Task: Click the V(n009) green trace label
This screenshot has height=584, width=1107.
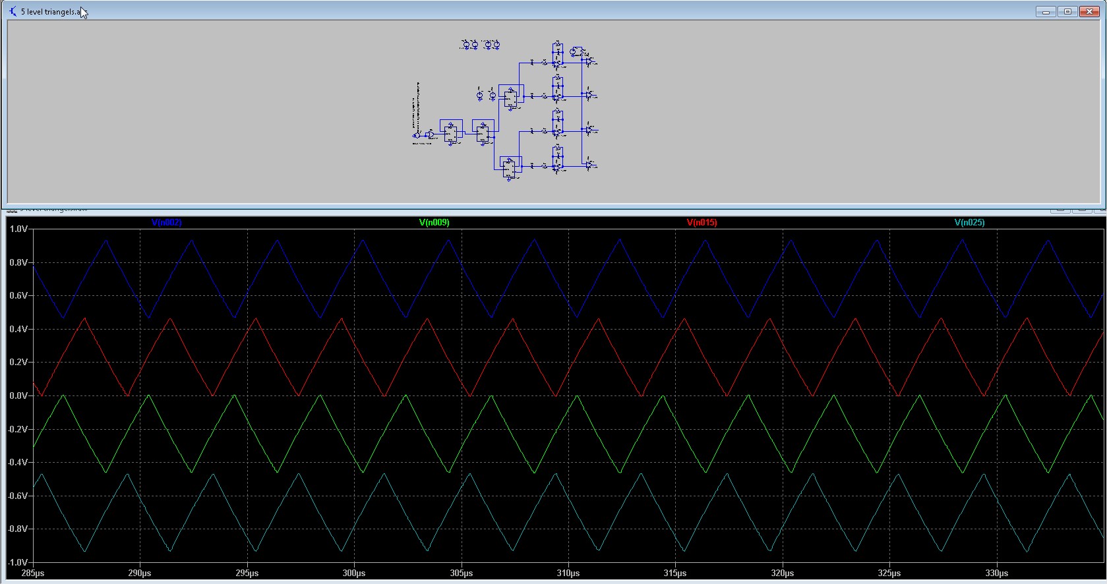Action: tap(434, 223)
